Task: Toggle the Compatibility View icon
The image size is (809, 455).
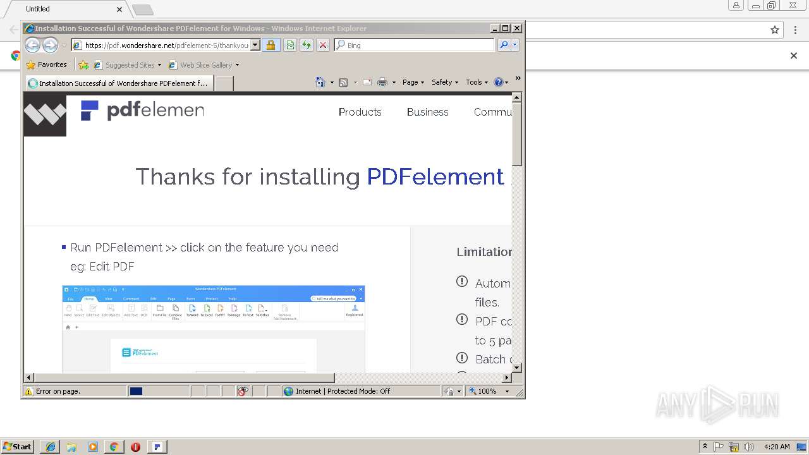Action: coord(289,45)
